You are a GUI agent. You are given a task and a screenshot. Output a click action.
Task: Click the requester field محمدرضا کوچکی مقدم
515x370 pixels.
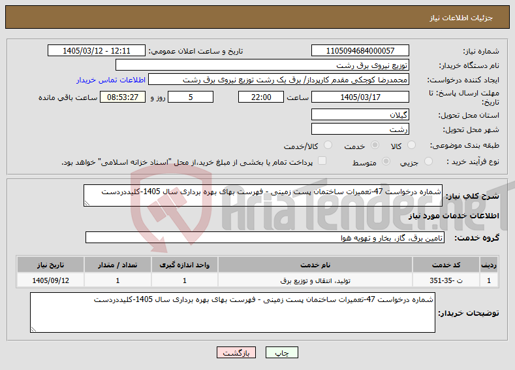279,80
